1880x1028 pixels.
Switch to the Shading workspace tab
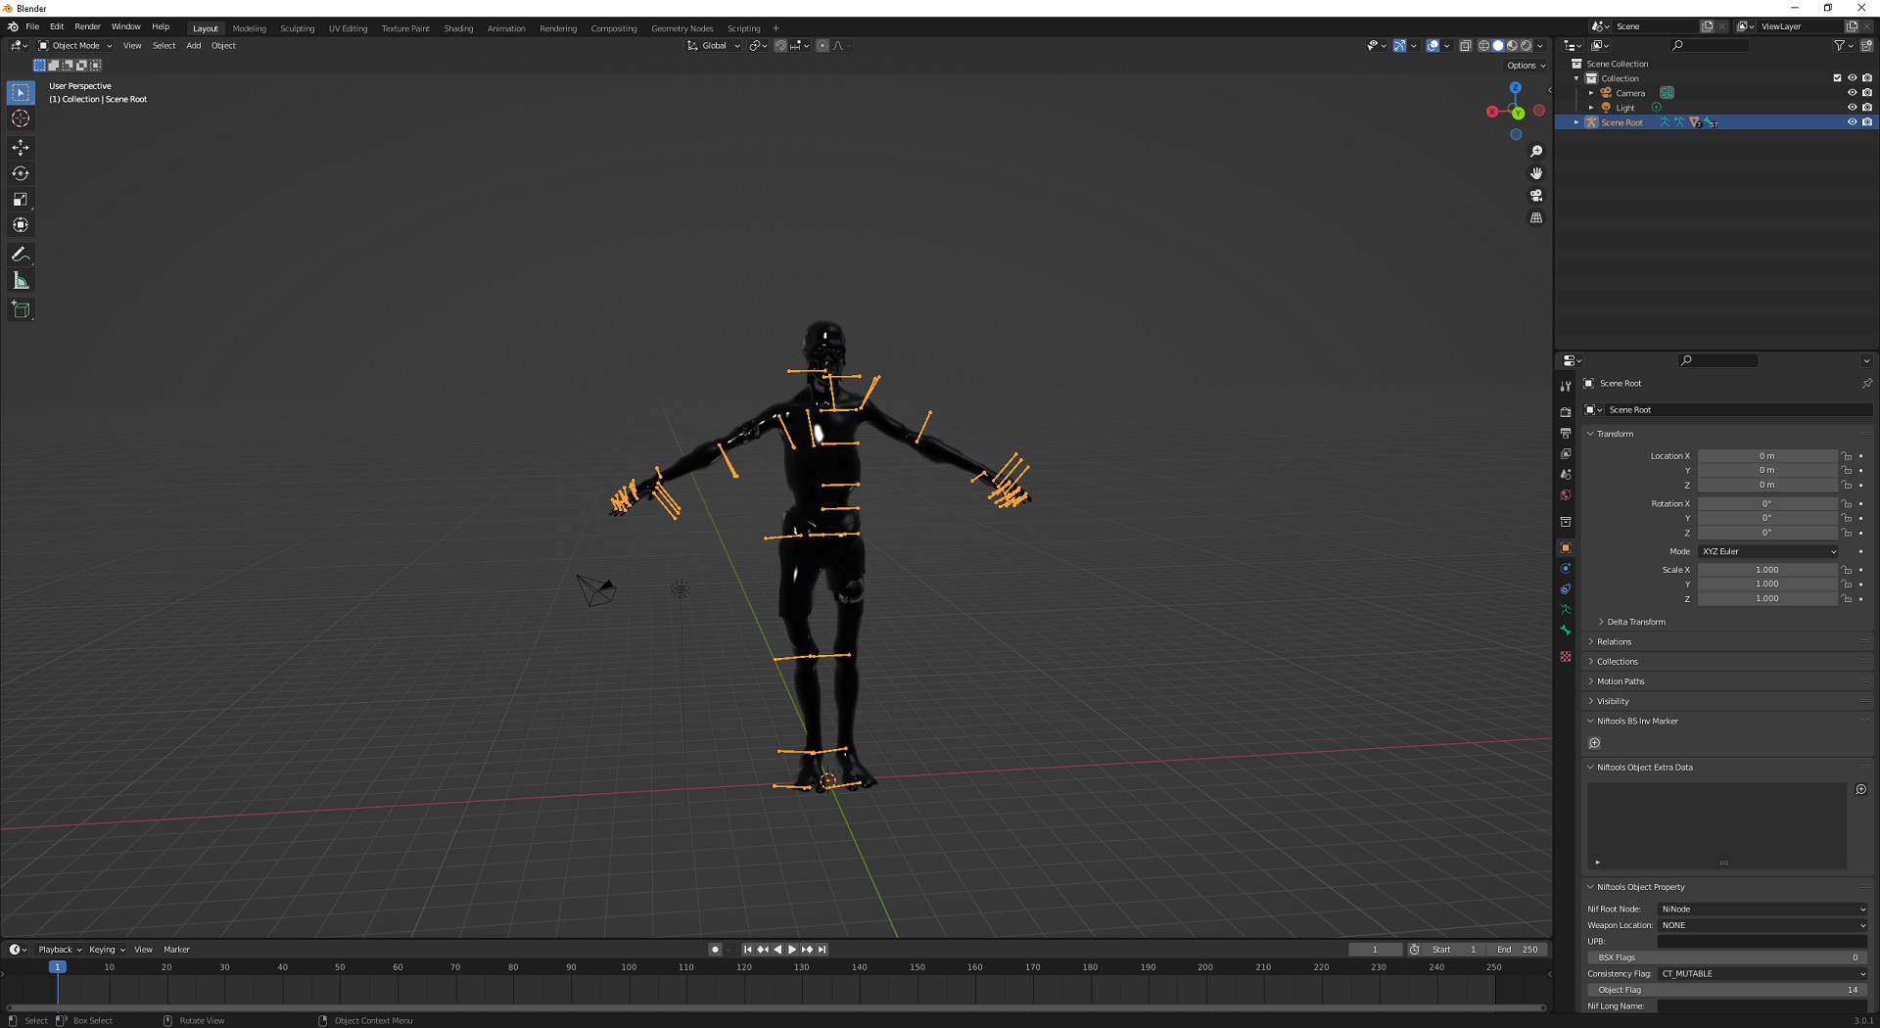458,28
